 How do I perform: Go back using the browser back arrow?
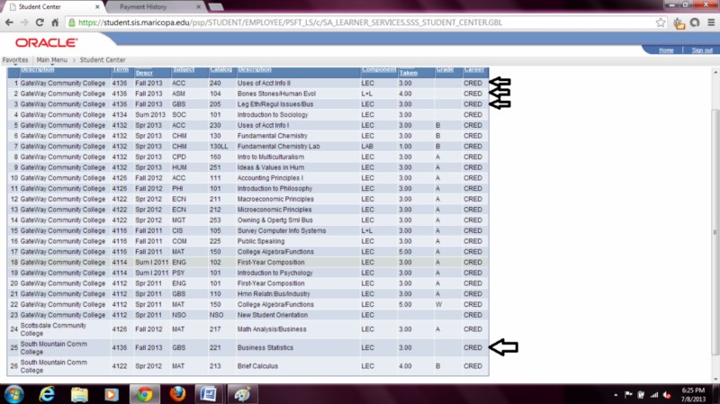[9, 22]
